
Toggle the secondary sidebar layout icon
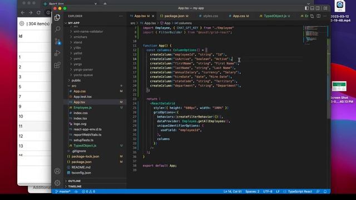click(x=318, y=8)
